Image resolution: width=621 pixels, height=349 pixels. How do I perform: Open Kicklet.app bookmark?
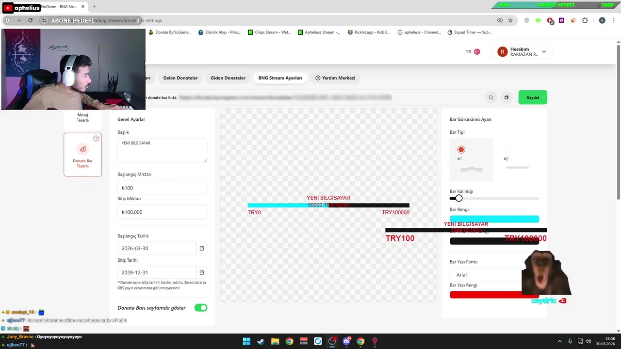coord(369,32)
